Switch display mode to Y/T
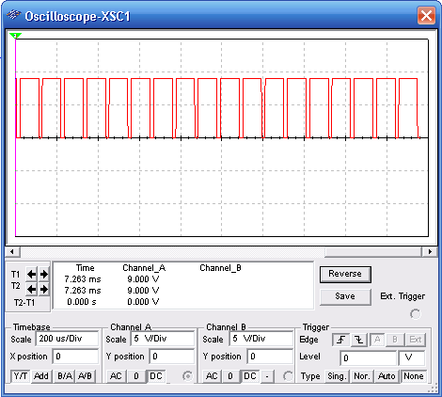This screenshot has height=397, width=442. point(21,376)
